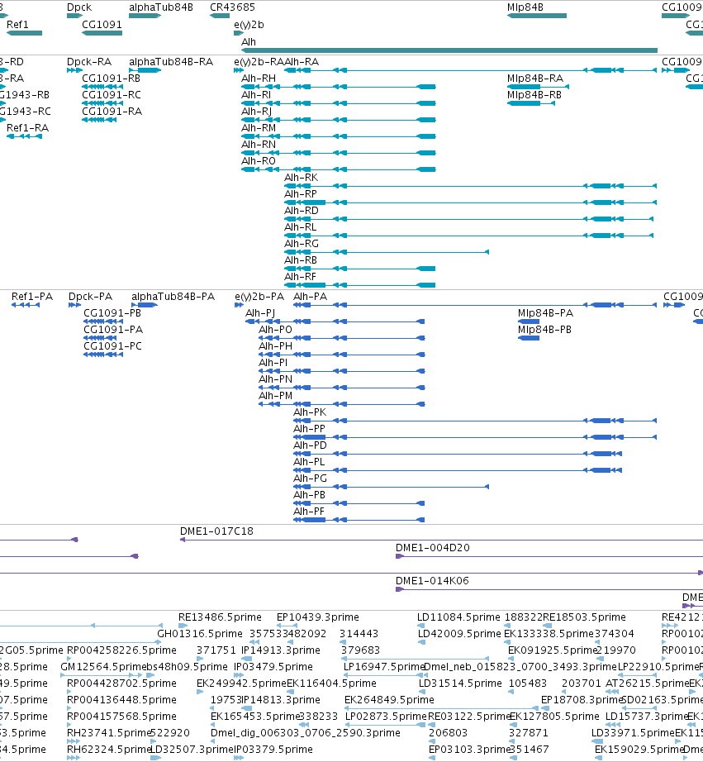
Task: Open the Mlp84B gene label
Action: coord(525,7)
